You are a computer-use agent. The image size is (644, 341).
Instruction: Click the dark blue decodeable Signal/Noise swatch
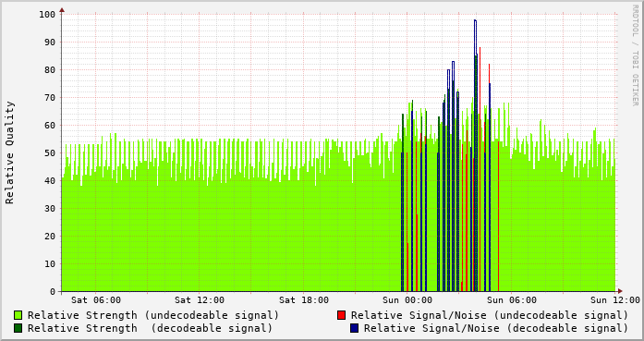pos(355,328)
